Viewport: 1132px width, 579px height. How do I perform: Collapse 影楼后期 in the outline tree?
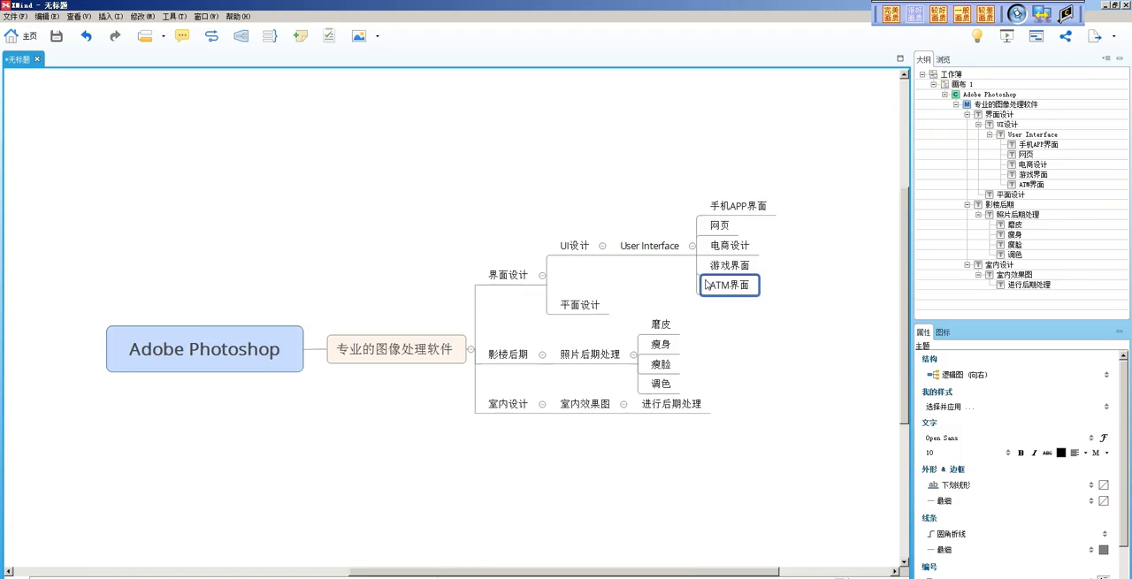(968, 205)
